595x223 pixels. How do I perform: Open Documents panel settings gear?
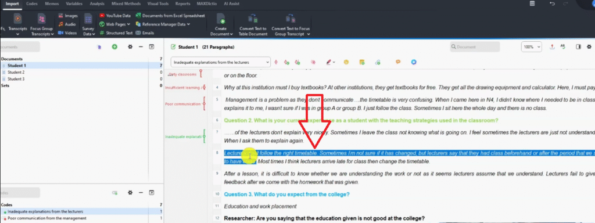pyautogui.click(x=130, y=46)
